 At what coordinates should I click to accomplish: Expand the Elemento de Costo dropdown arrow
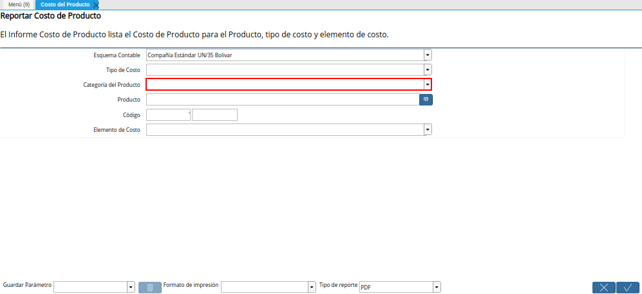point(428,129)
